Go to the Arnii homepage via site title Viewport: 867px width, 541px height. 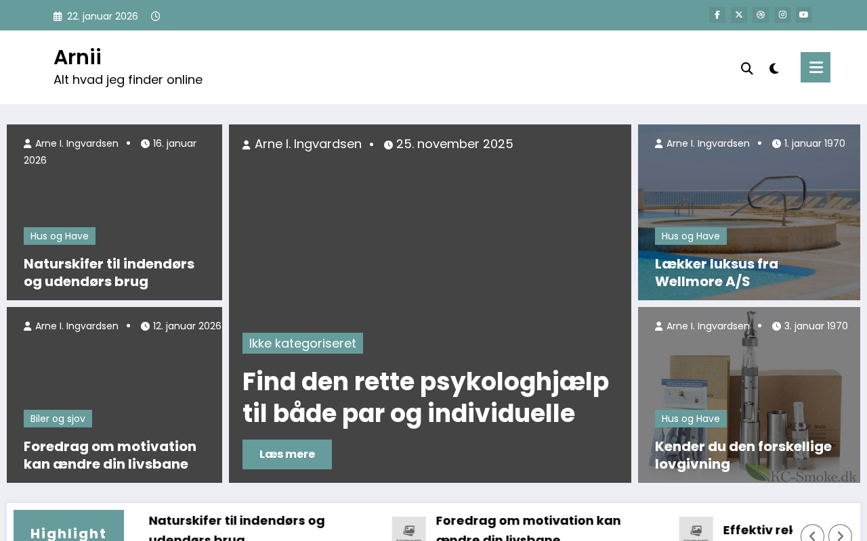77,57
